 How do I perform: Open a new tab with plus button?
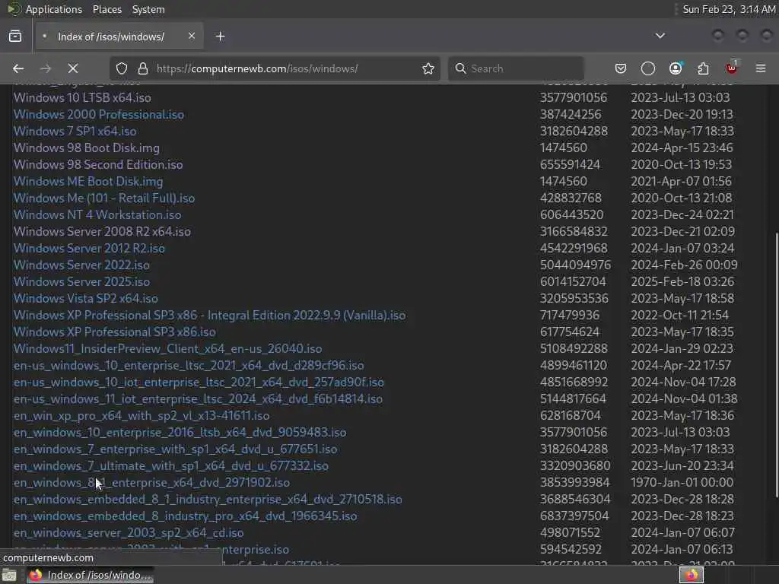click(x=220, y=36)
